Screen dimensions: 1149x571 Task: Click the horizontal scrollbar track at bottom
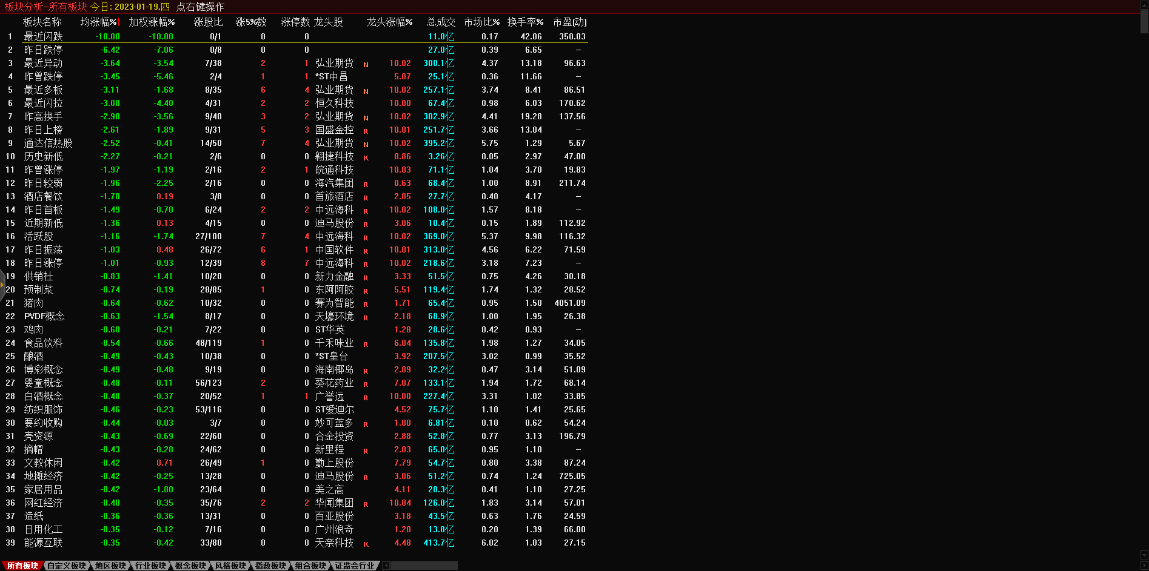click(424, 566)
